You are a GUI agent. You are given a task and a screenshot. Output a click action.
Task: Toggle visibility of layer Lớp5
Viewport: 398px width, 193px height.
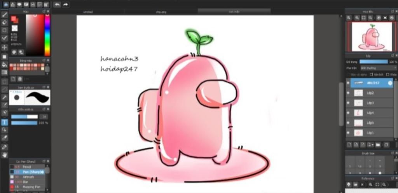click(348, 123)
